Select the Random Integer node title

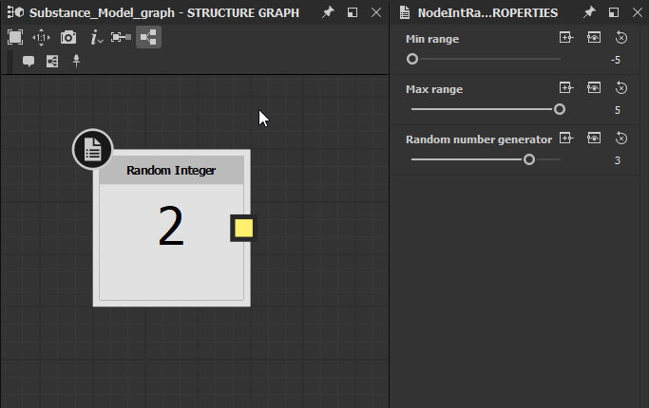(171, 170)
